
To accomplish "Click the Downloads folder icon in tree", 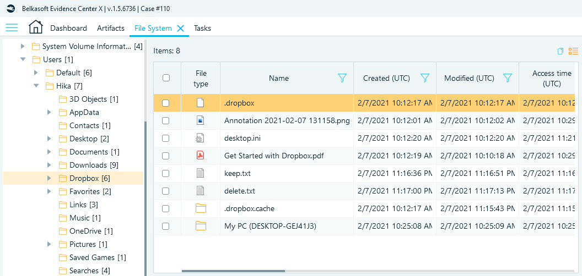I will click(63, 165).
